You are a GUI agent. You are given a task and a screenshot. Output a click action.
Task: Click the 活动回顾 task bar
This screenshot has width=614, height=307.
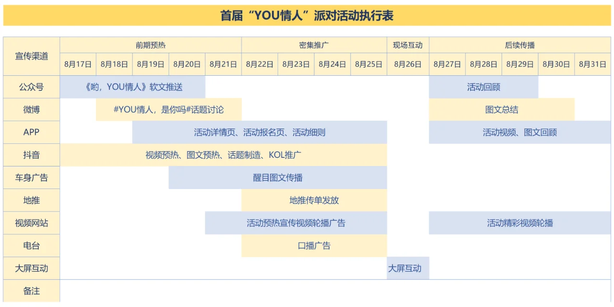(x=484, y=87)
